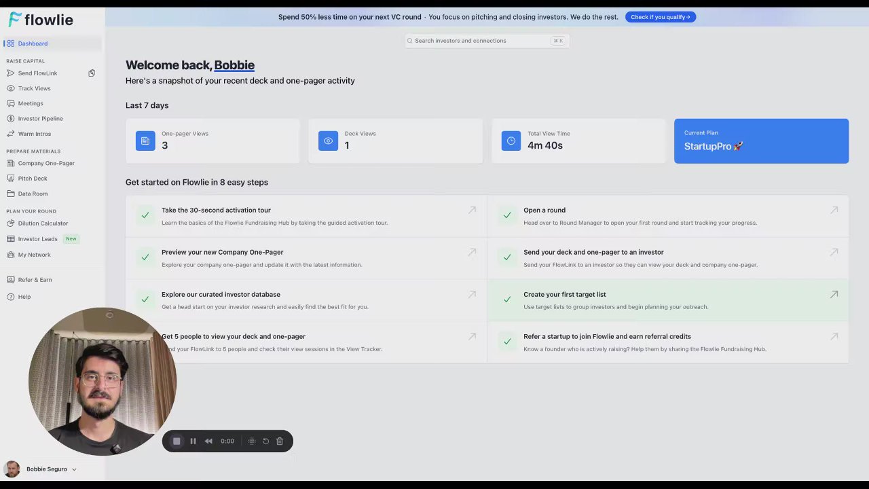Viewport: 869px width, 489px height.
Task: Click checkmark for Preview Company One-Pager step
Action: (145, 257)
